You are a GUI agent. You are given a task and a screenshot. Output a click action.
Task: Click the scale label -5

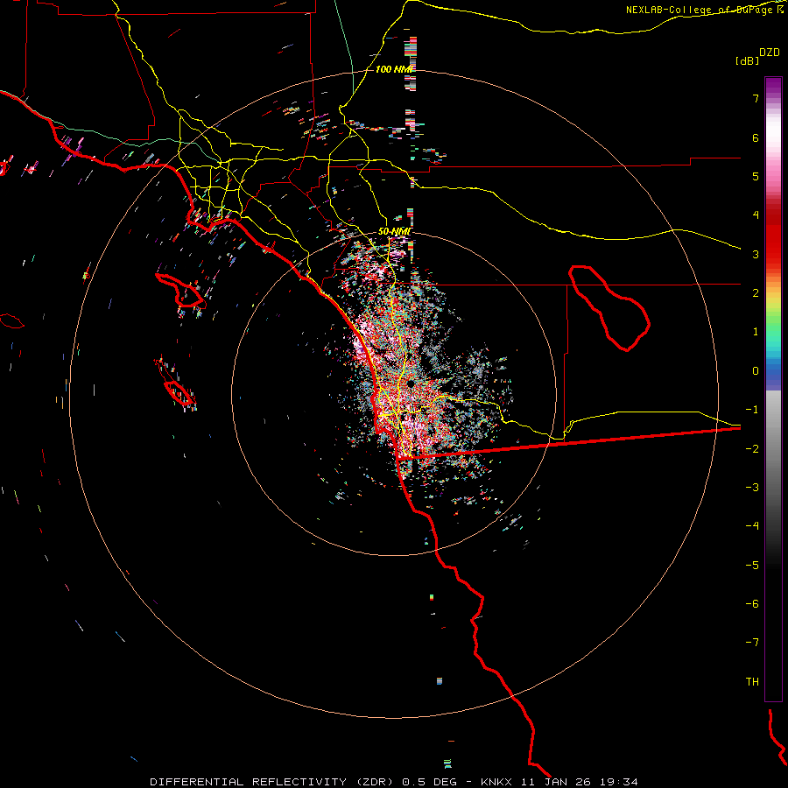(x=752, y=566)
